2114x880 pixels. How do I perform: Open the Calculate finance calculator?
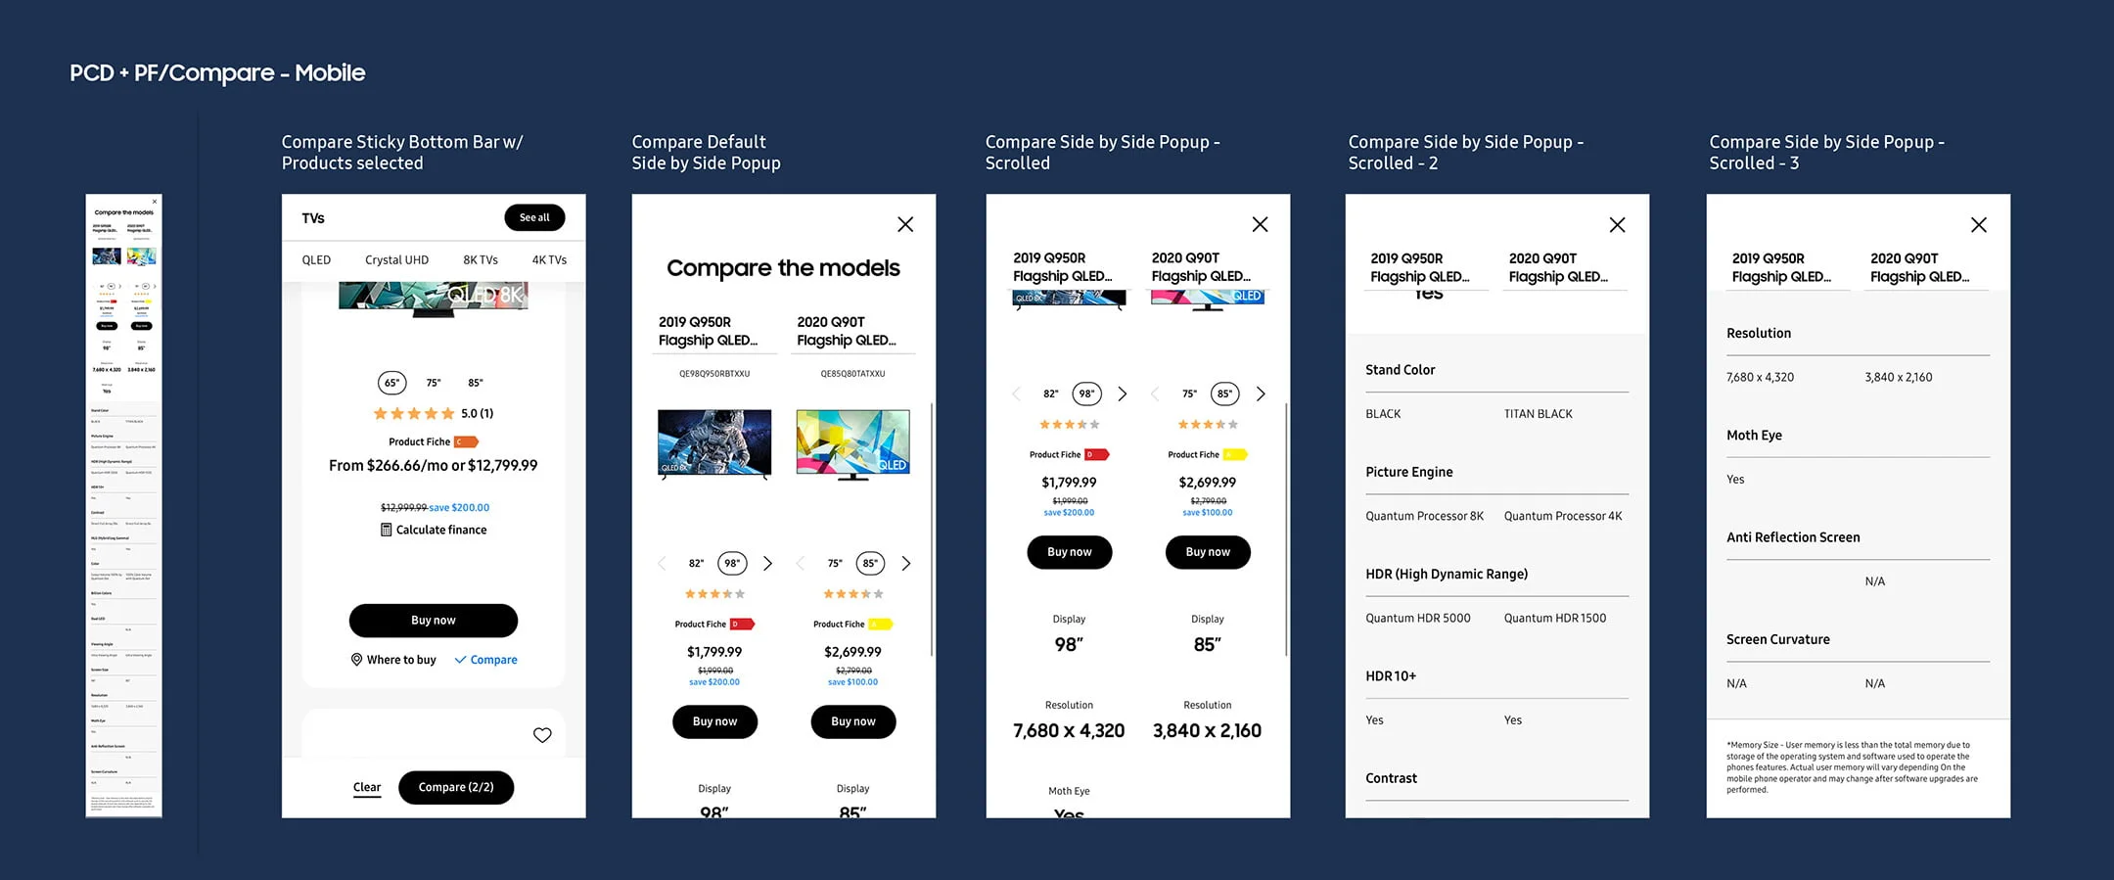[434, 530]
